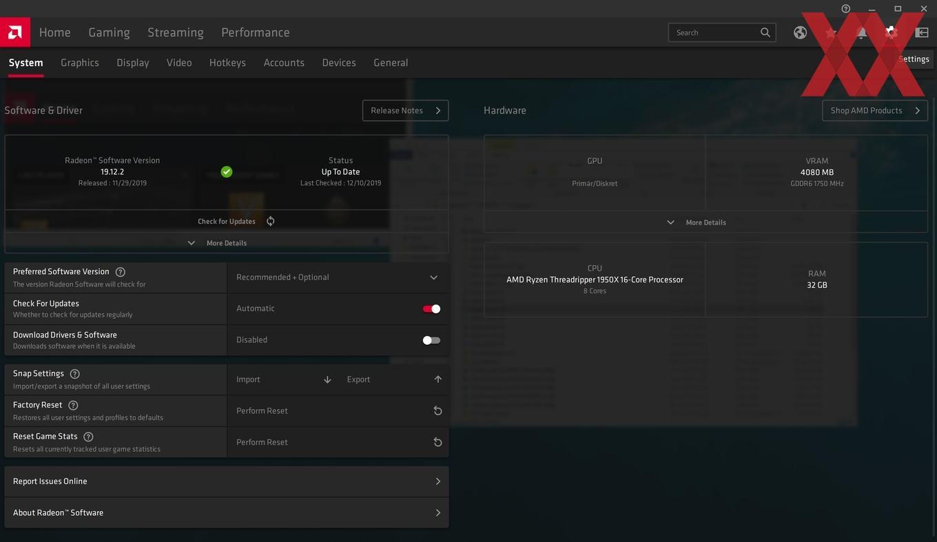Open the Accounts tab
Viewport: 937px width, 542px height.
[284, 63]
